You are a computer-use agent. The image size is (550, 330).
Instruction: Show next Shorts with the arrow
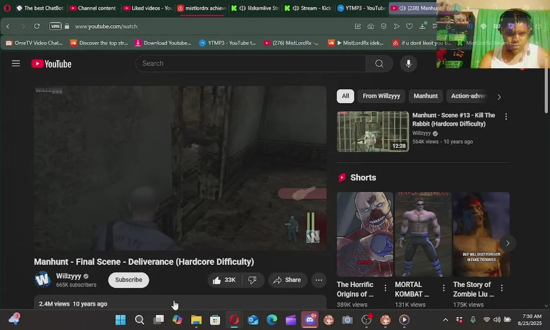coord(507,243)
